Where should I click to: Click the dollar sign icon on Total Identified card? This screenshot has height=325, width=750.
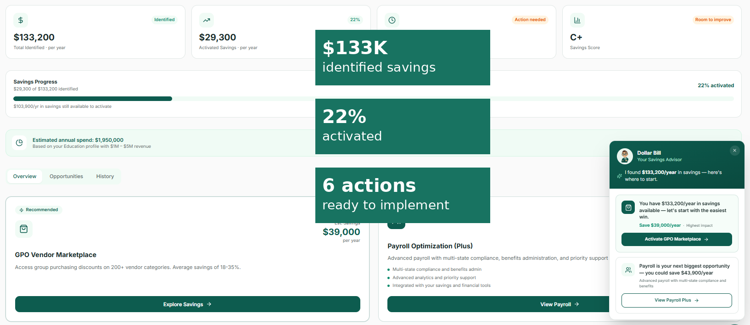[x=21, y=20]
